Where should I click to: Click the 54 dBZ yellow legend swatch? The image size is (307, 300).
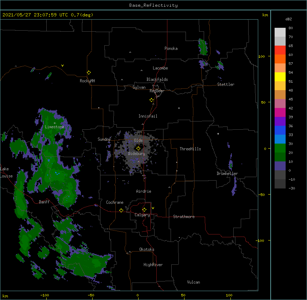[280, 77]
